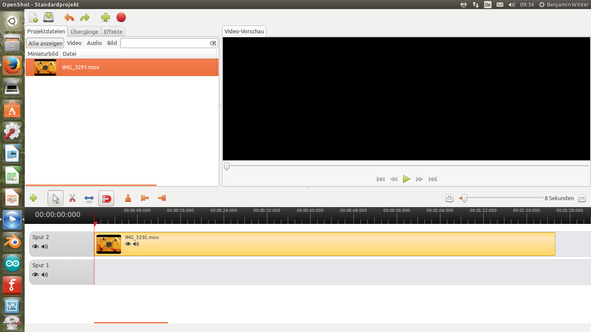Toggle visibility on the IMG_3291.mov clip
This screenshot has height=332, width=591.
128,244
